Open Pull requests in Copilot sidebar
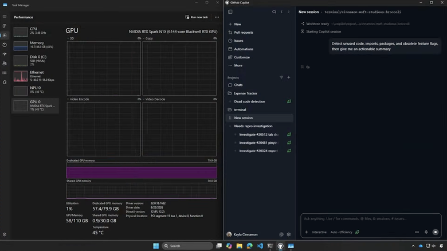Screen dimensions: 447x251 [260, 33]
